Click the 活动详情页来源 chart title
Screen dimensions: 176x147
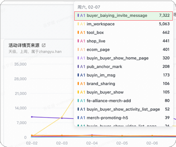click(x=24, y=45)
